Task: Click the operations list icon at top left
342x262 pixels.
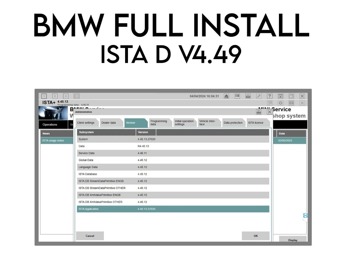Action: pyautogui.click(x=76, y=96)
